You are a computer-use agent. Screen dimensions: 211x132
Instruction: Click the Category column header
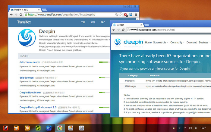point(133,75)
